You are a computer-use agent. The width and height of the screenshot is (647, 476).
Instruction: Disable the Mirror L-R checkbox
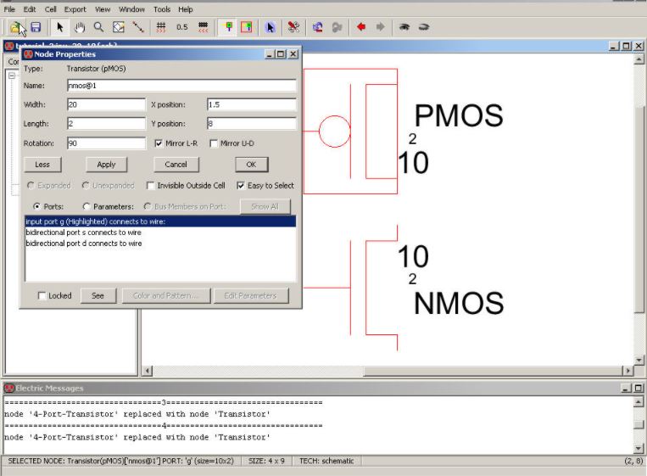pyautogui.click(x=159, y=143)
